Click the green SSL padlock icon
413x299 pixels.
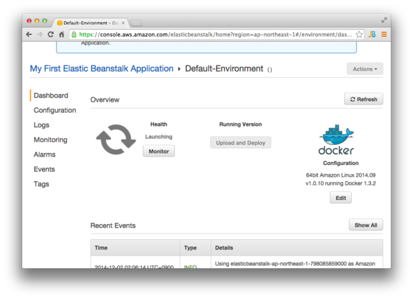coord(74,34)
